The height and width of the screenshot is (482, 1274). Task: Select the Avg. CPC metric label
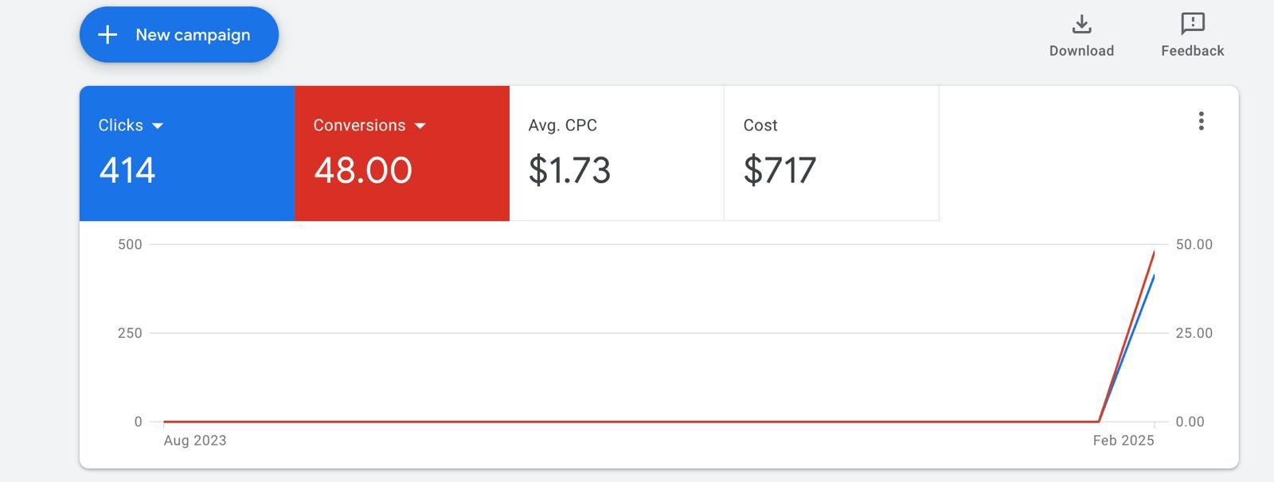[x=562, y=126]
